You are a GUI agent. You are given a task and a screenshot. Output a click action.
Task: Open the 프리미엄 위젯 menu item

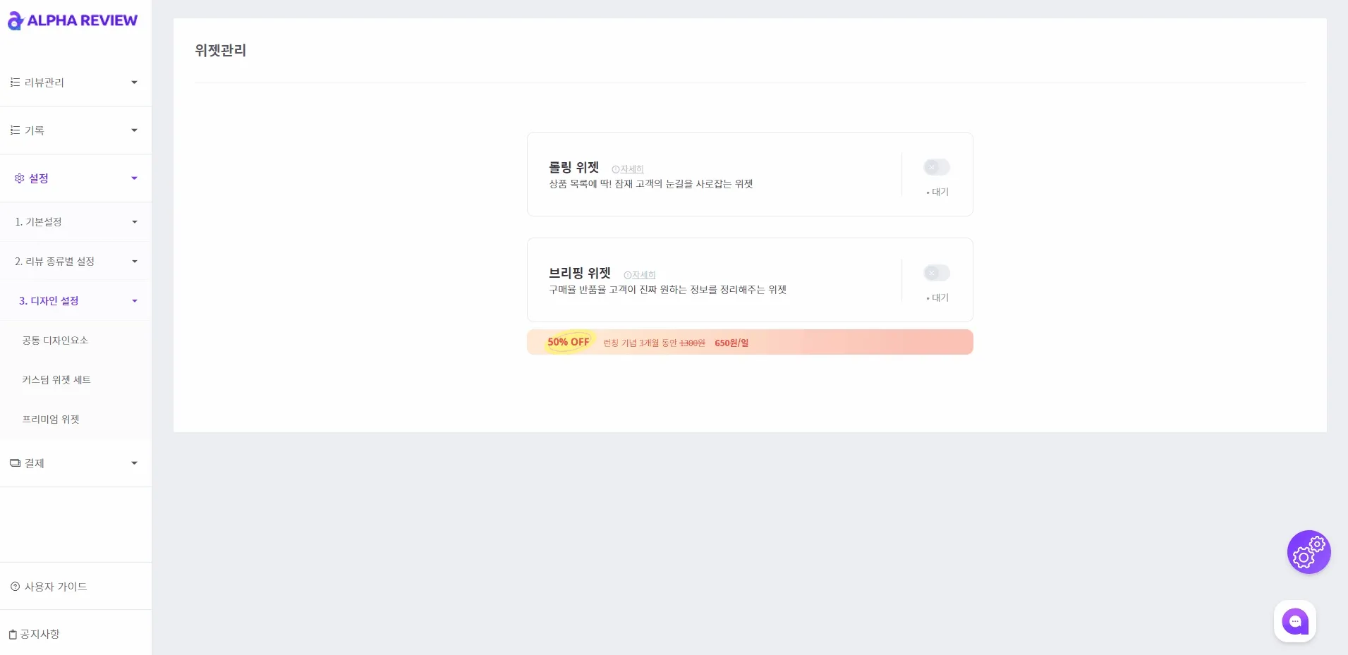[x=51, y=420]
